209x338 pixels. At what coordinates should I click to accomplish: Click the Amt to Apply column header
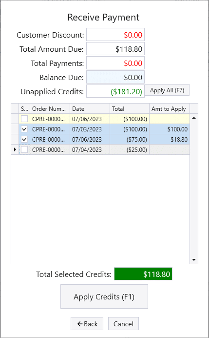tap(170, 108)
